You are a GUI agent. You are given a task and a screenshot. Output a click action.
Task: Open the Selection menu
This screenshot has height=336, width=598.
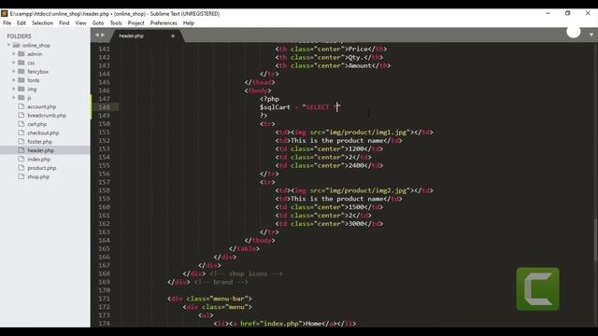[x=42, y=22]
